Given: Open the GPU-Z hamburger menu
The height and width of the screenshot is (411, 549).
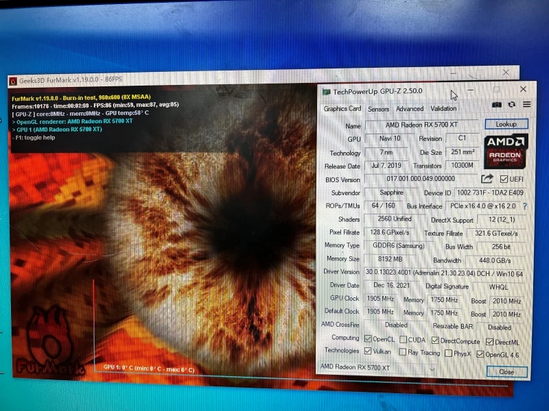Looking at the screenshot, I should pos(526,104).
